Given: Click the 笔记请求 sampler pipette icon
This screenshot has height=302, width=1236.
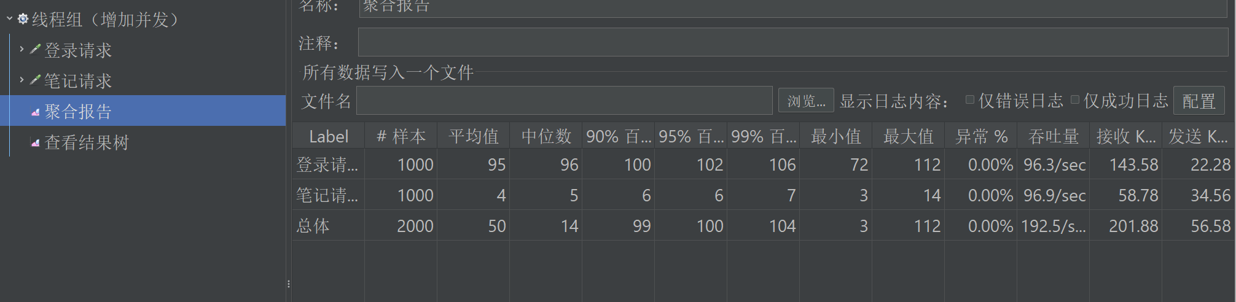Looking at the screenshot, I should (x=36, y=79).
